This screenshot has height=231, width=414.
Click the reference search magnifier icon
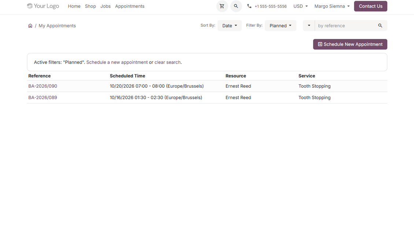coord(380,26)
